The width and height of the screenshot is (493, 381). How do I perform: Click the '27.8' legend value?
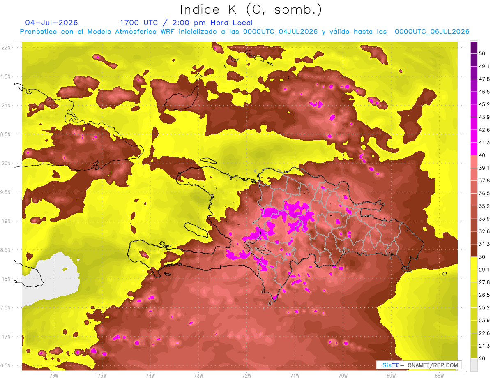[484, 282]
